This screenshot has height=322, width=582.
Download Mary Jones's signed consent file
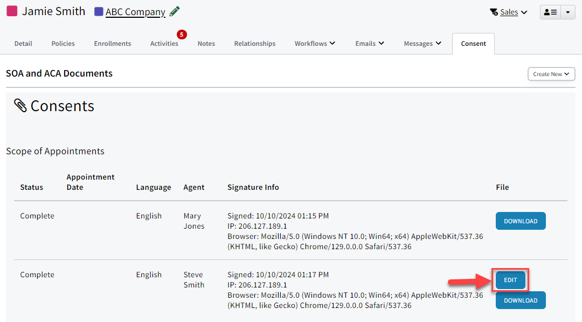coord(521,221)
